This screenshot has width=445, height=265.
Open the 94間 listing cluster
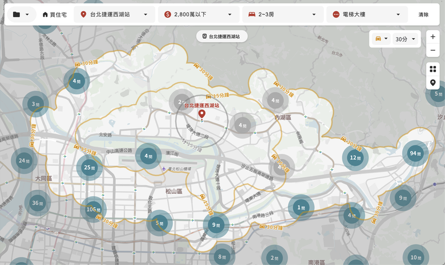415,153
